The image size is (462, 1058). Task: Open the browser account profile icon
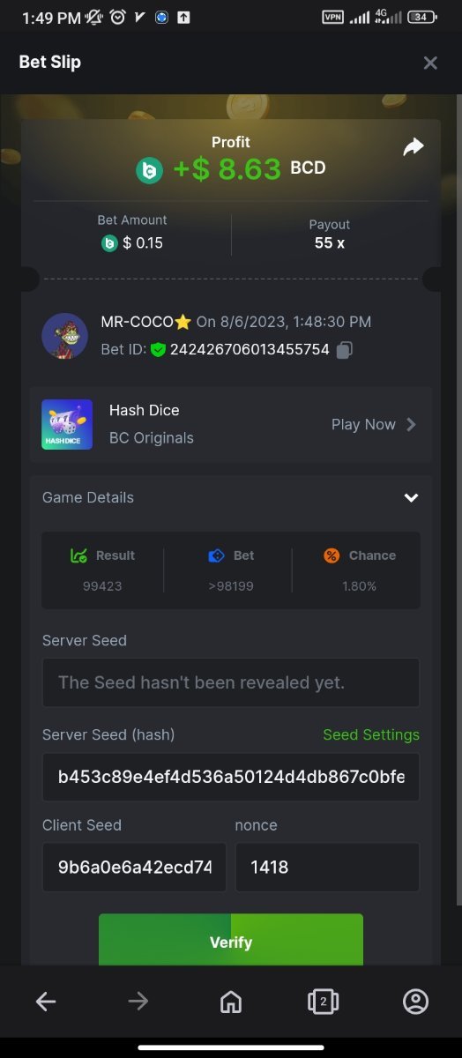click(415, 1001)
